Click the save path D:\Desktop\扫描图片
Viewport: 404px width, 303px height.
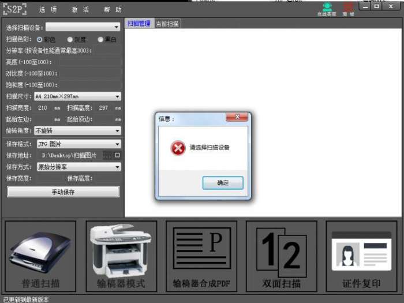coord(70,155)
